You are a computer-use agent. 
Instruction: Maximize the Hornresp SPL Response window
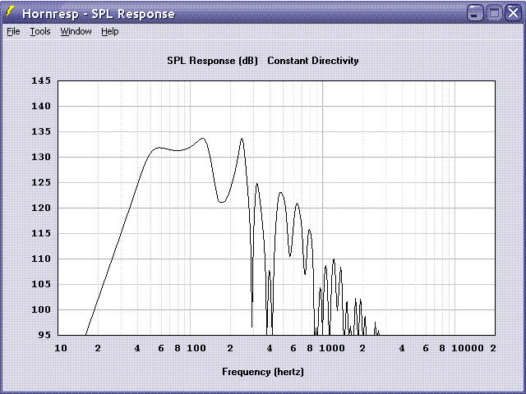[494, 13]
